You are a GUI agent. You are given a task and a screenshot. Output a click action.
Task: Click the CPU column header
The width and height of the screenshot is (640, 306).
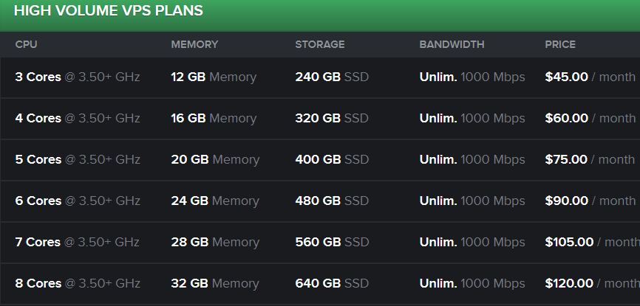pos(26,44)
